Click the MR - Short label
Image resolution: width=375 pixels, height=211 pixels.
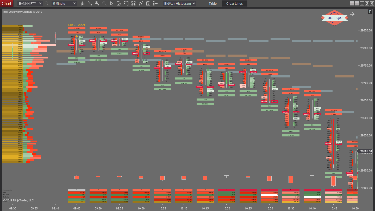pyautogui.click(x=77, y=25)
